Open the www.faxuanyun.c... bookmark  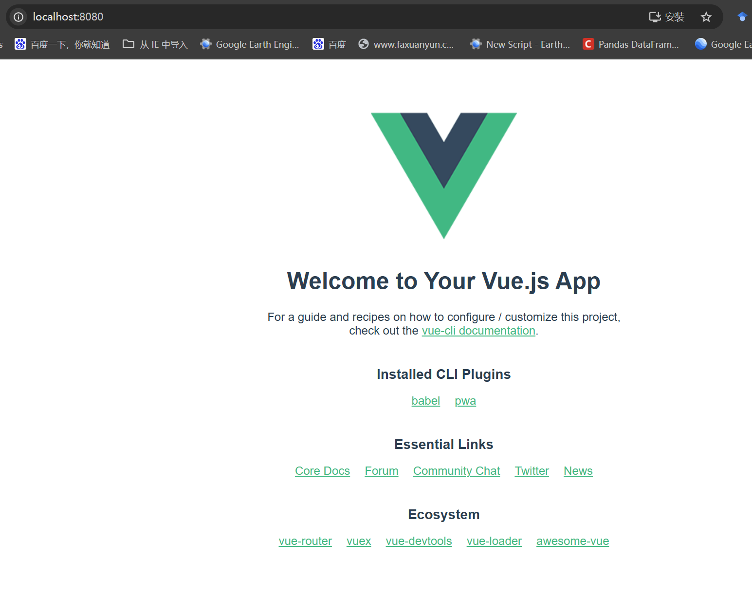(x=406, y=44)
